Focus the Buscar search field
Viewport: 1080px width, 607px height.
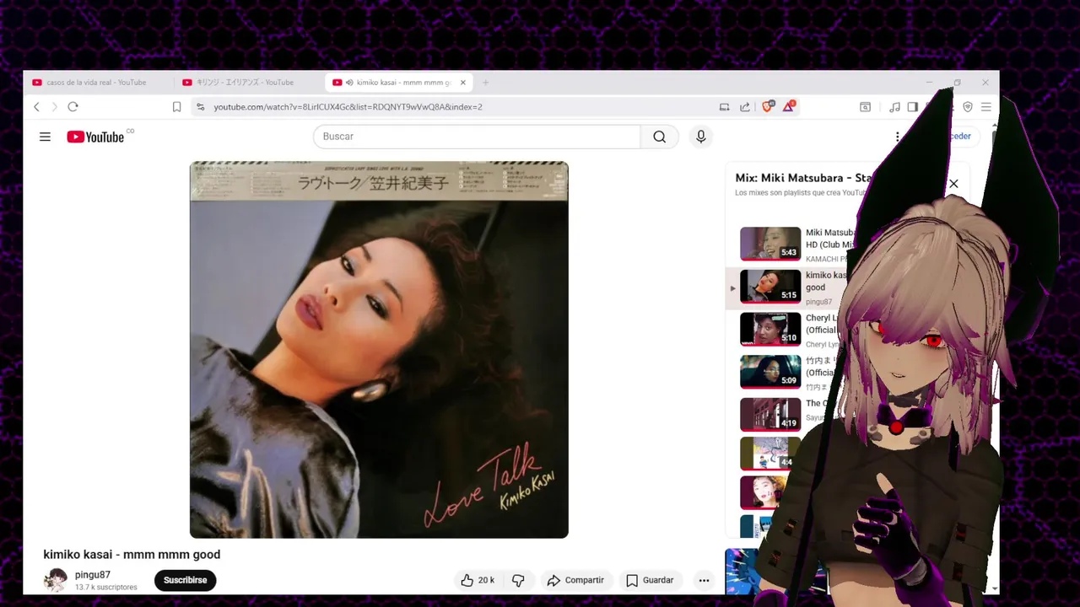point(477,137)
